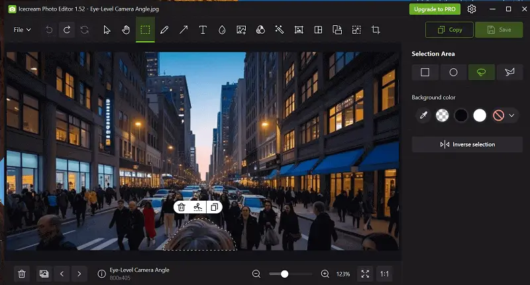
Task: Zoom out with the minus magnifier
Action: pyautogui.click(x=256, y=274)
